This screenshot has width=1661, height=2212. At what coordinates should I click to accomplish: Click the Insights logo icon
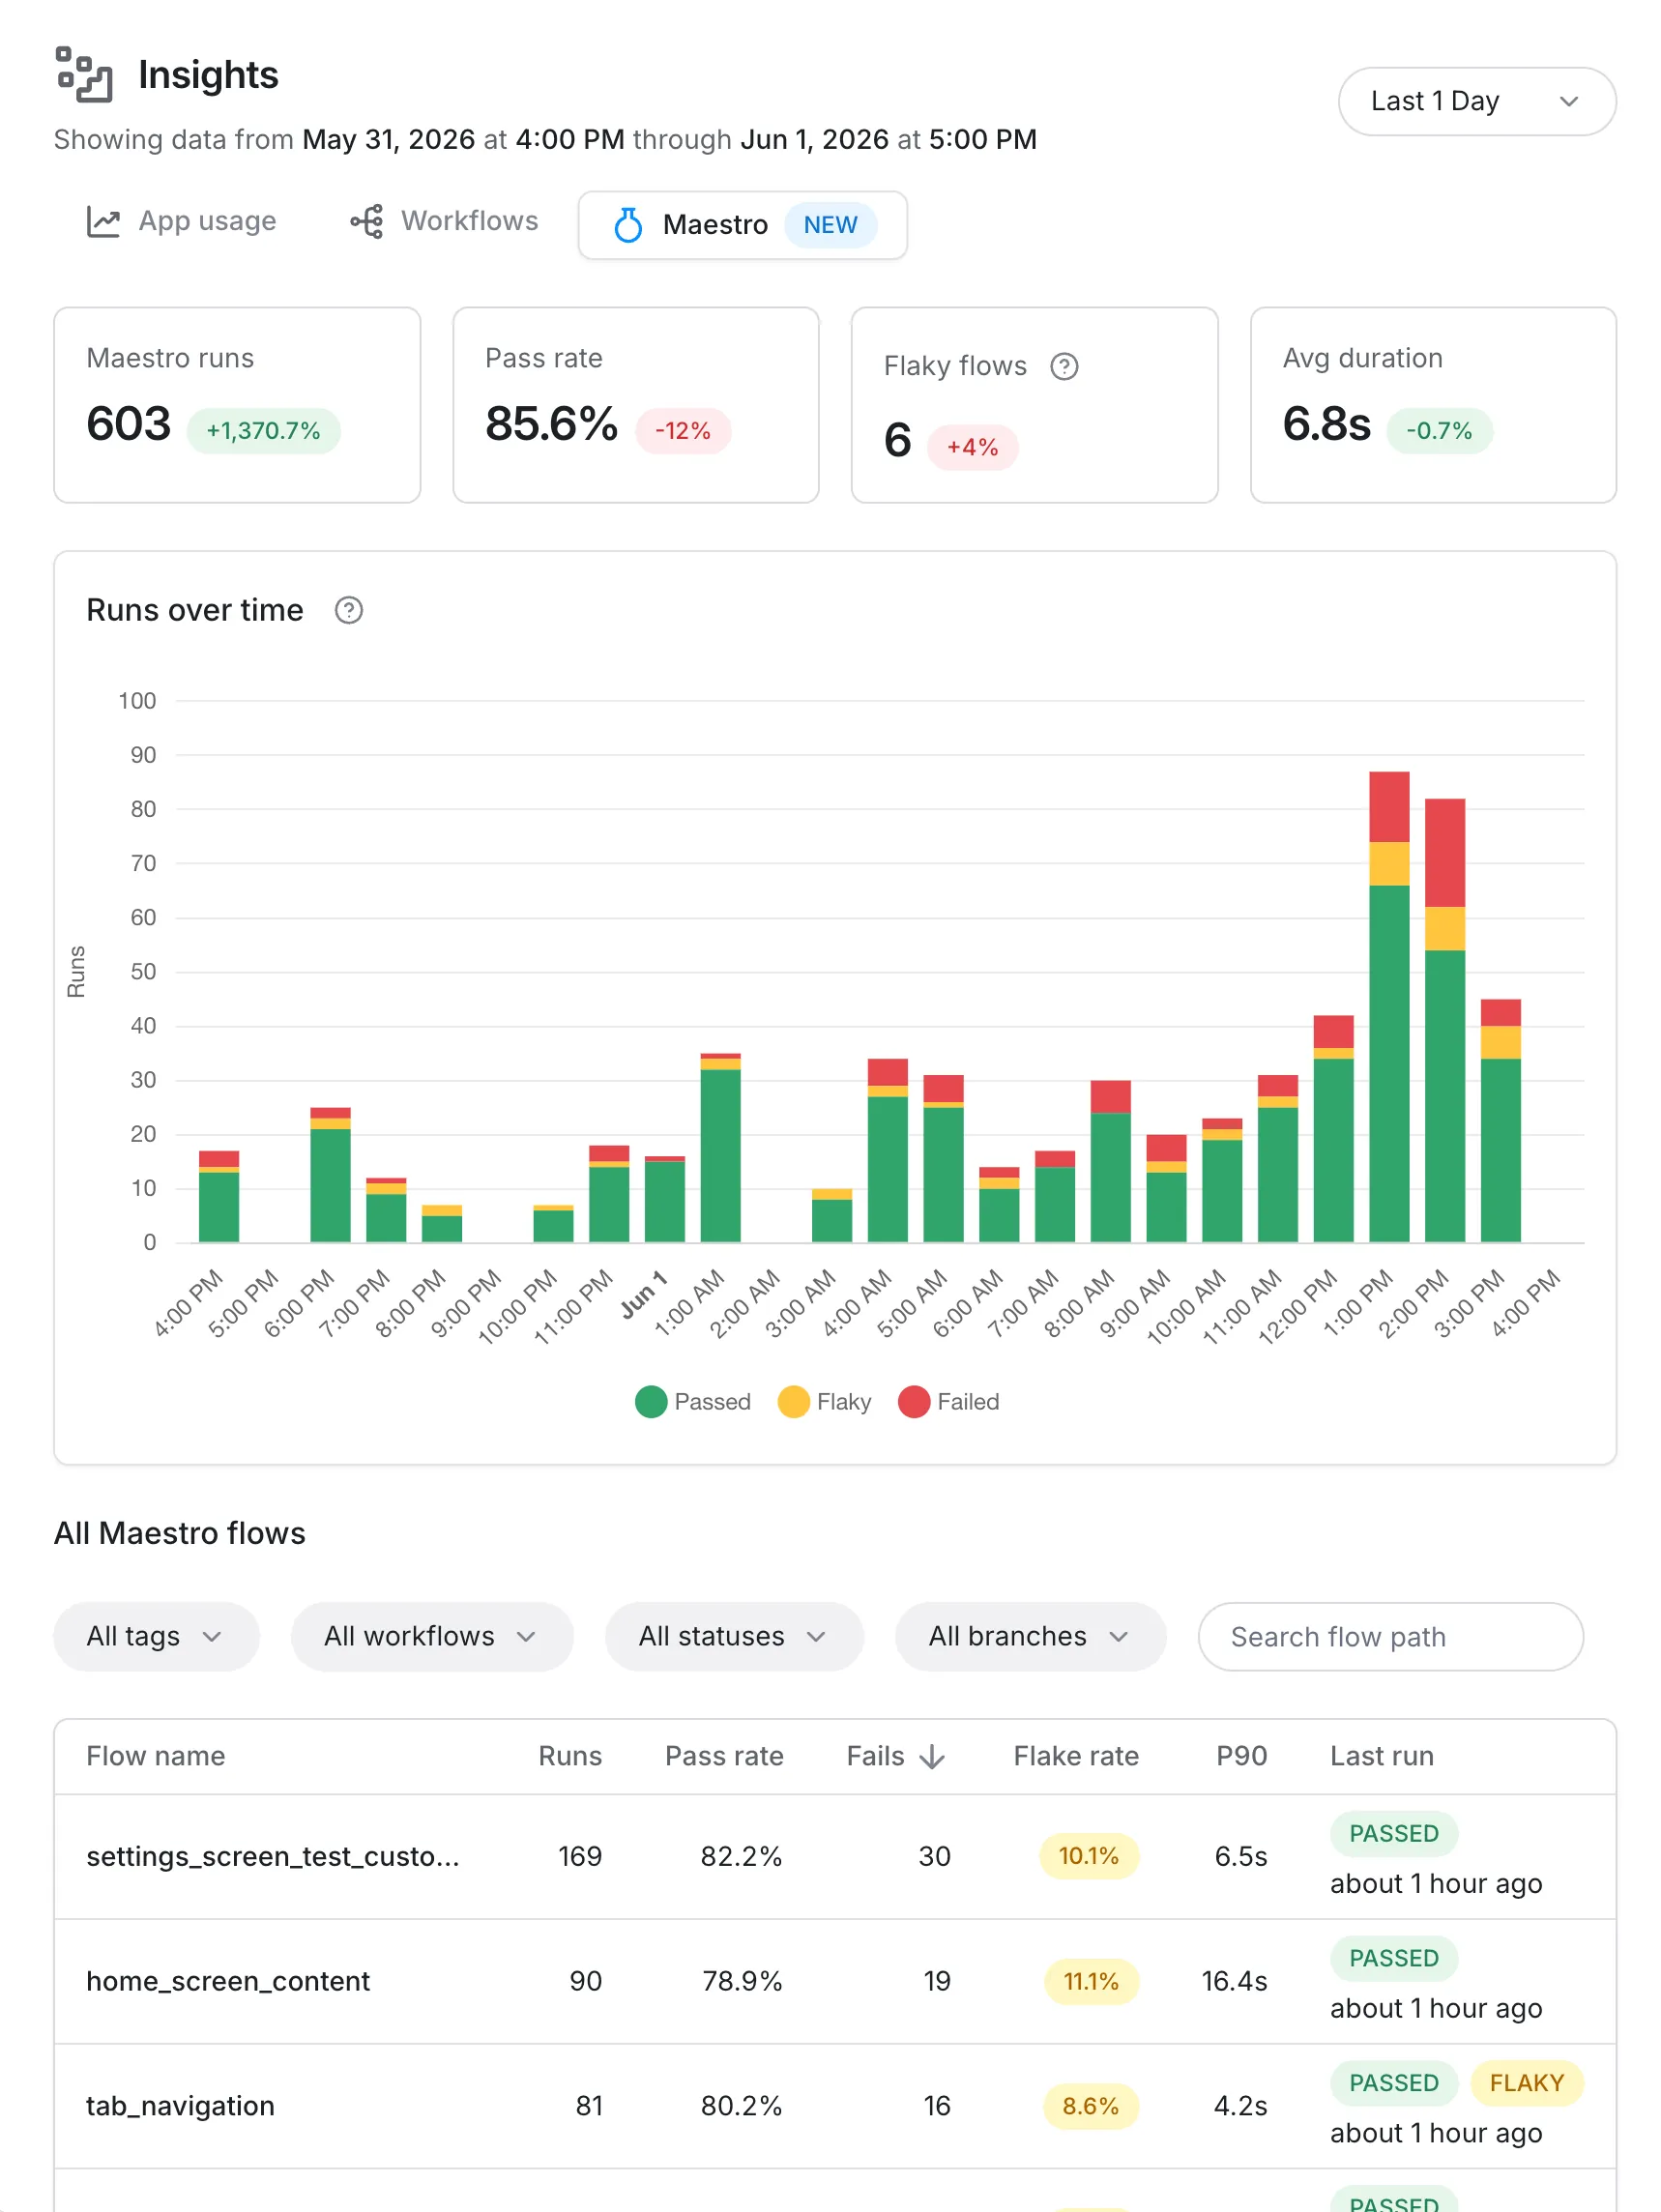[x=83, y=74]
